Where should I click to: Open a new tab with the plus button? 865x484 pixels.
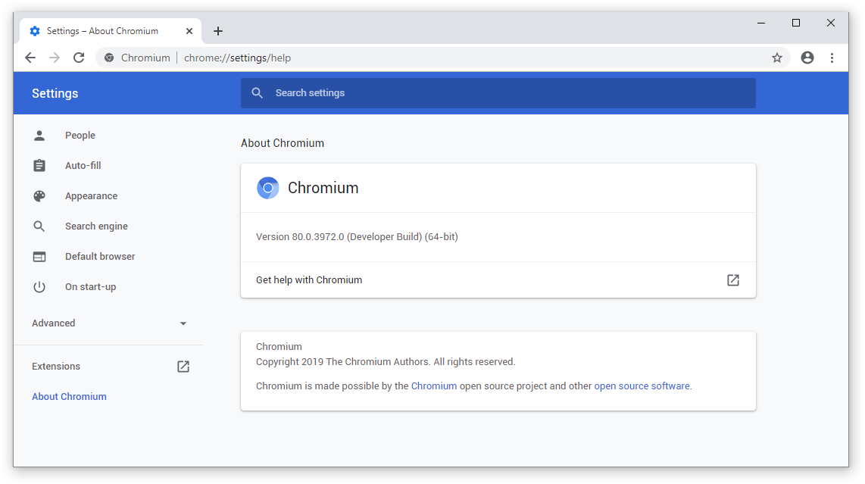click(x=218, y=31)
